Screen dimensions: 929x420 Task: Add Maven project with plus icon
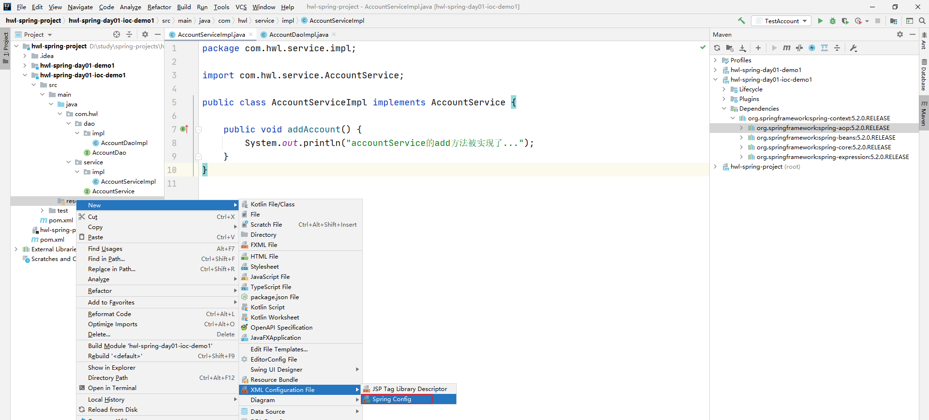(x=758, y=48)
